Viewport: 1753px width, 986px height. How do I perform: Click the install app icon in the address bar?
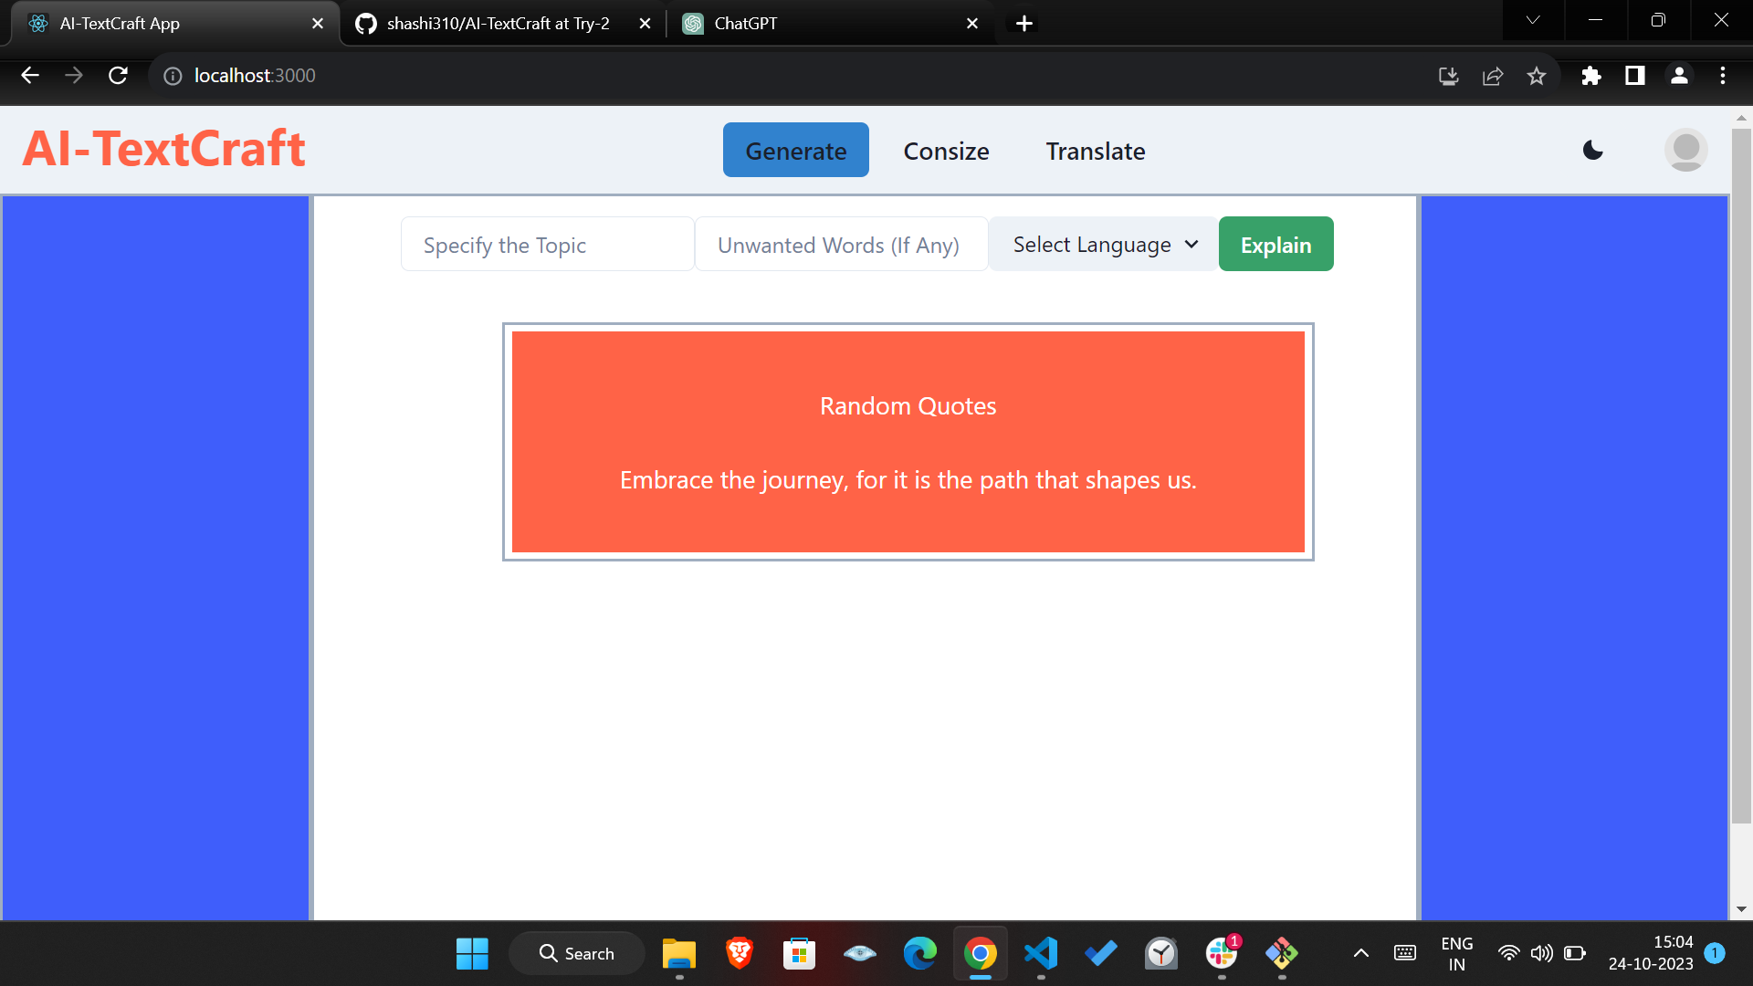1448,76
